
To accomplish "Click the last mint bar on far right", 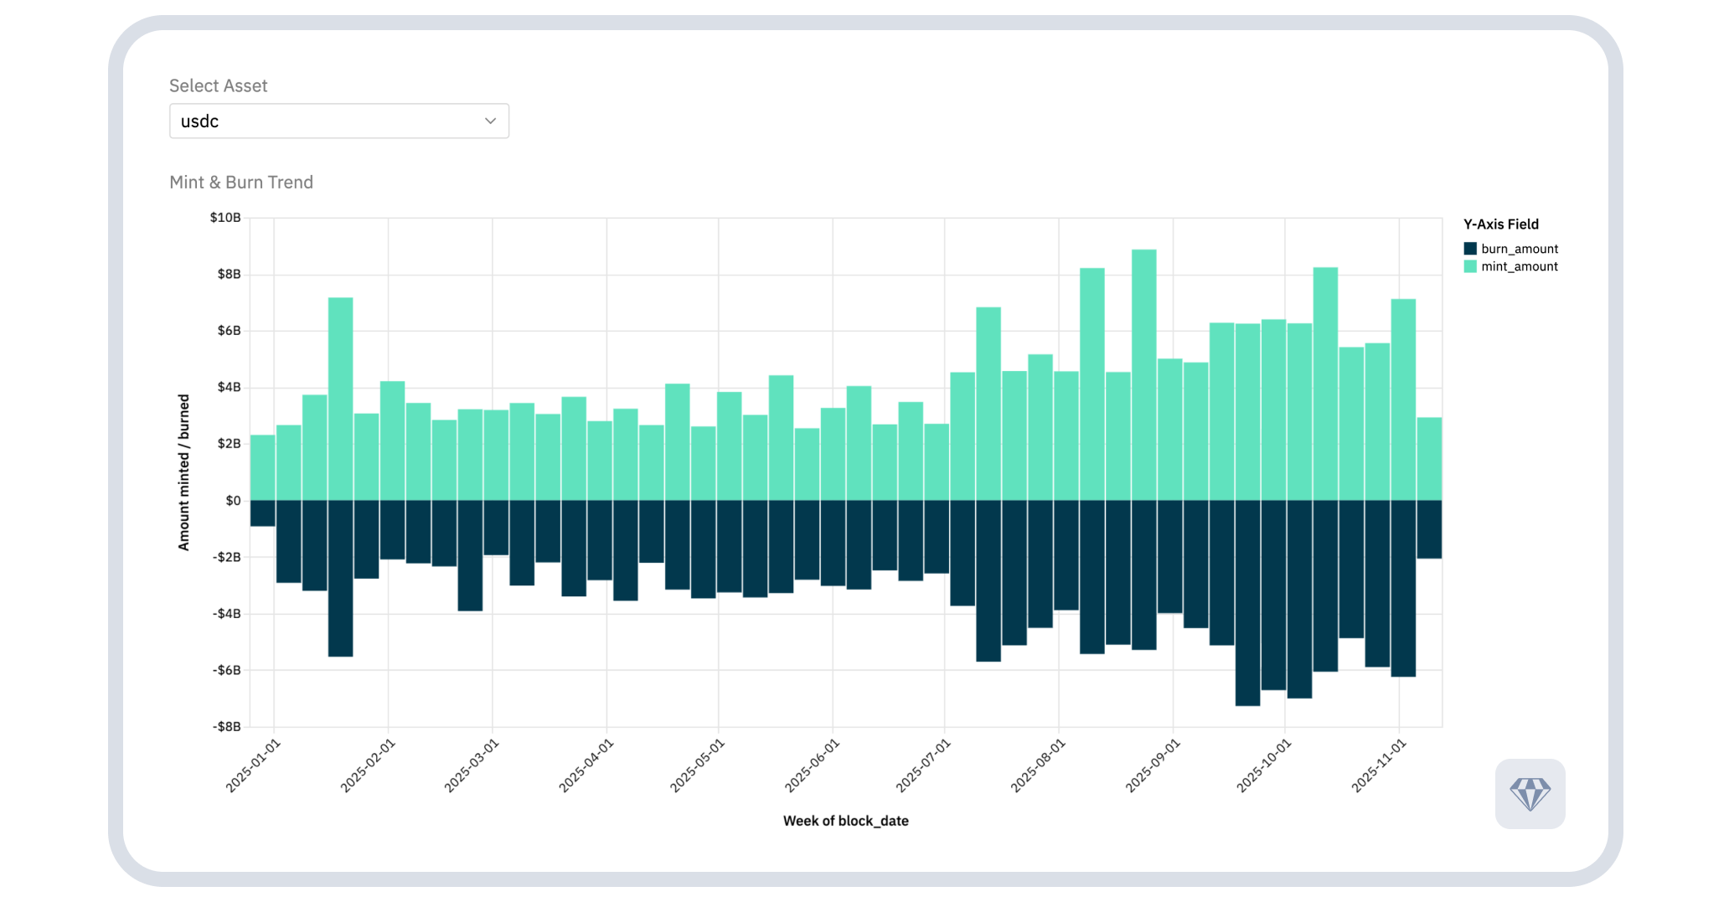I will (1429, 458).
